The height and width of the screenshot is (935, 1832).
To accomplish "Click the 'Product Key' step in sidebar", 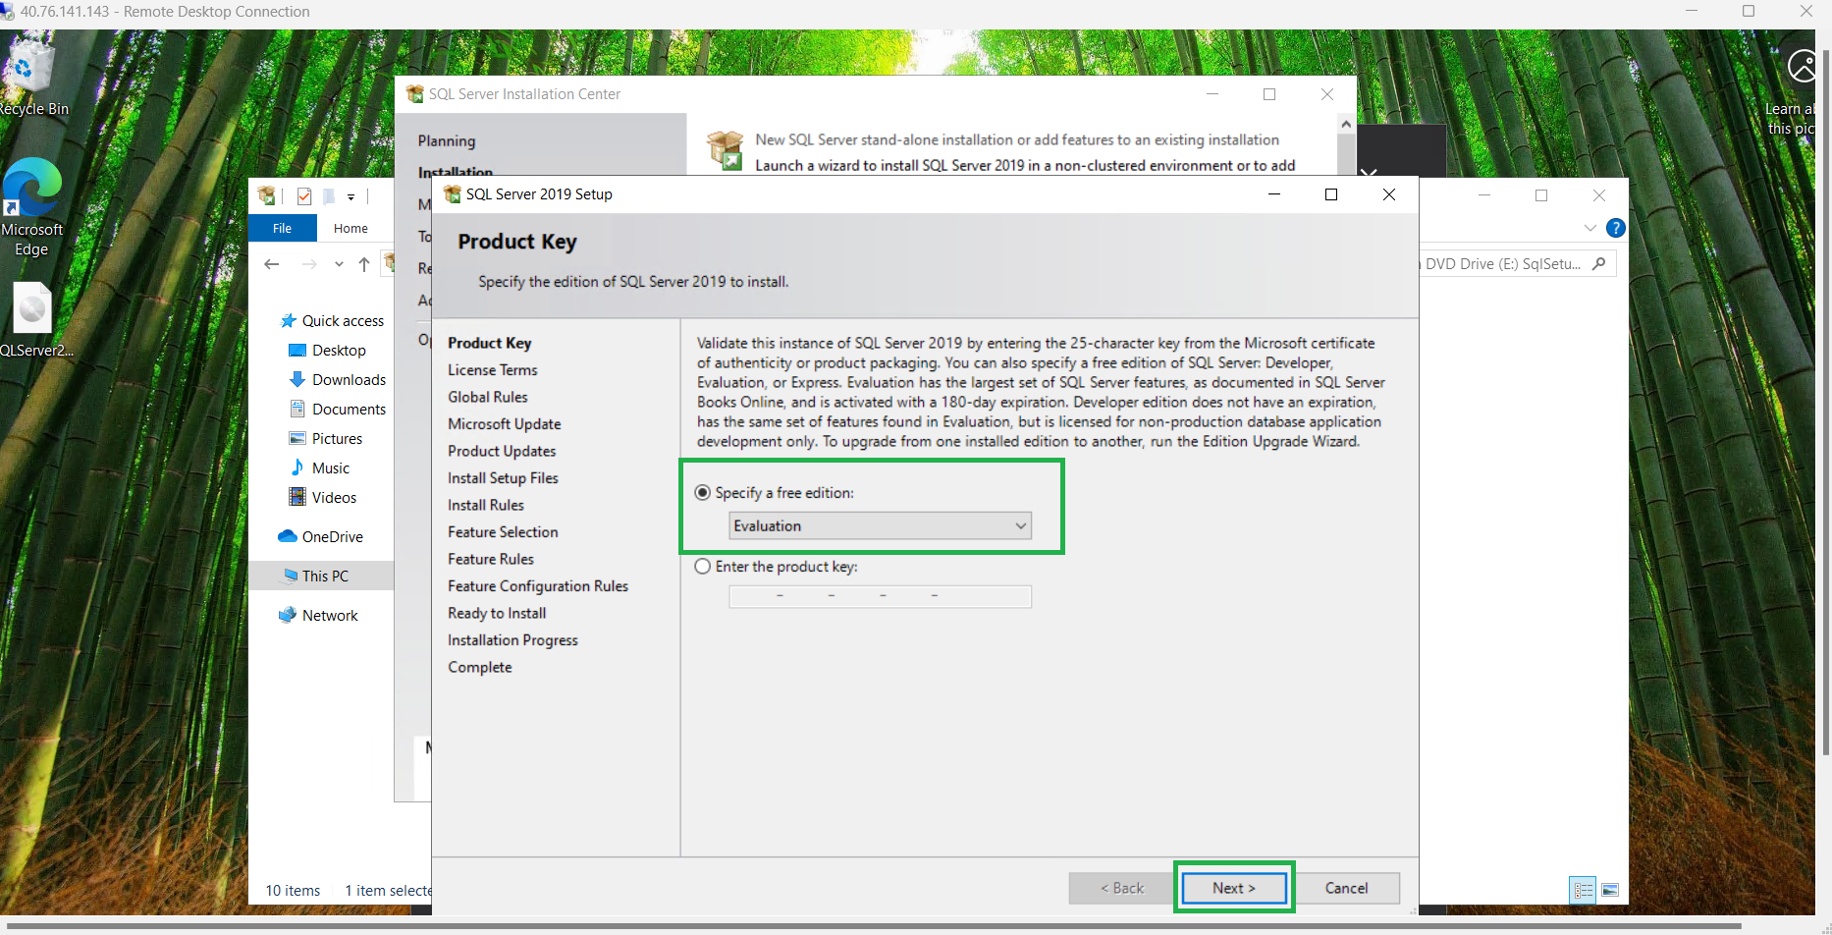I will pyautogui.click(x=490, y=343).
